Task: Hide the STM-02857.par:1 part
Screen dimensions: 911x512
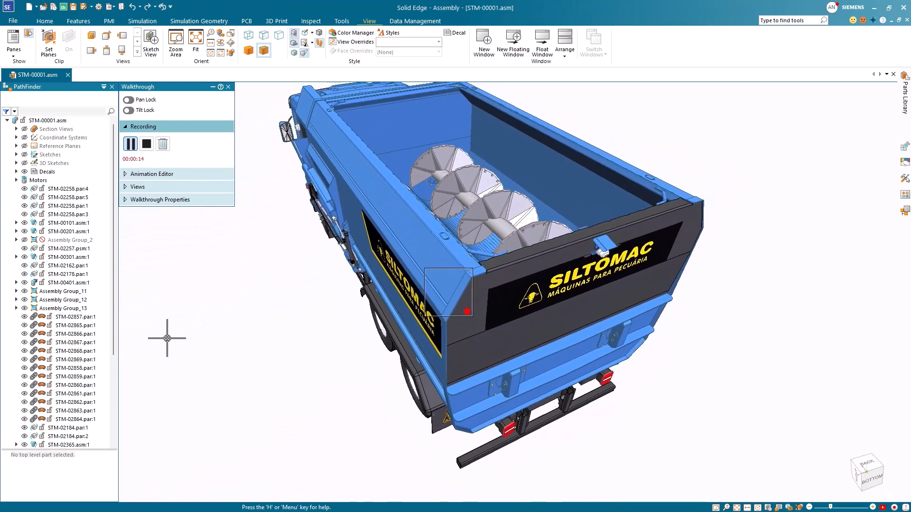Action: (x=24, y=317)
